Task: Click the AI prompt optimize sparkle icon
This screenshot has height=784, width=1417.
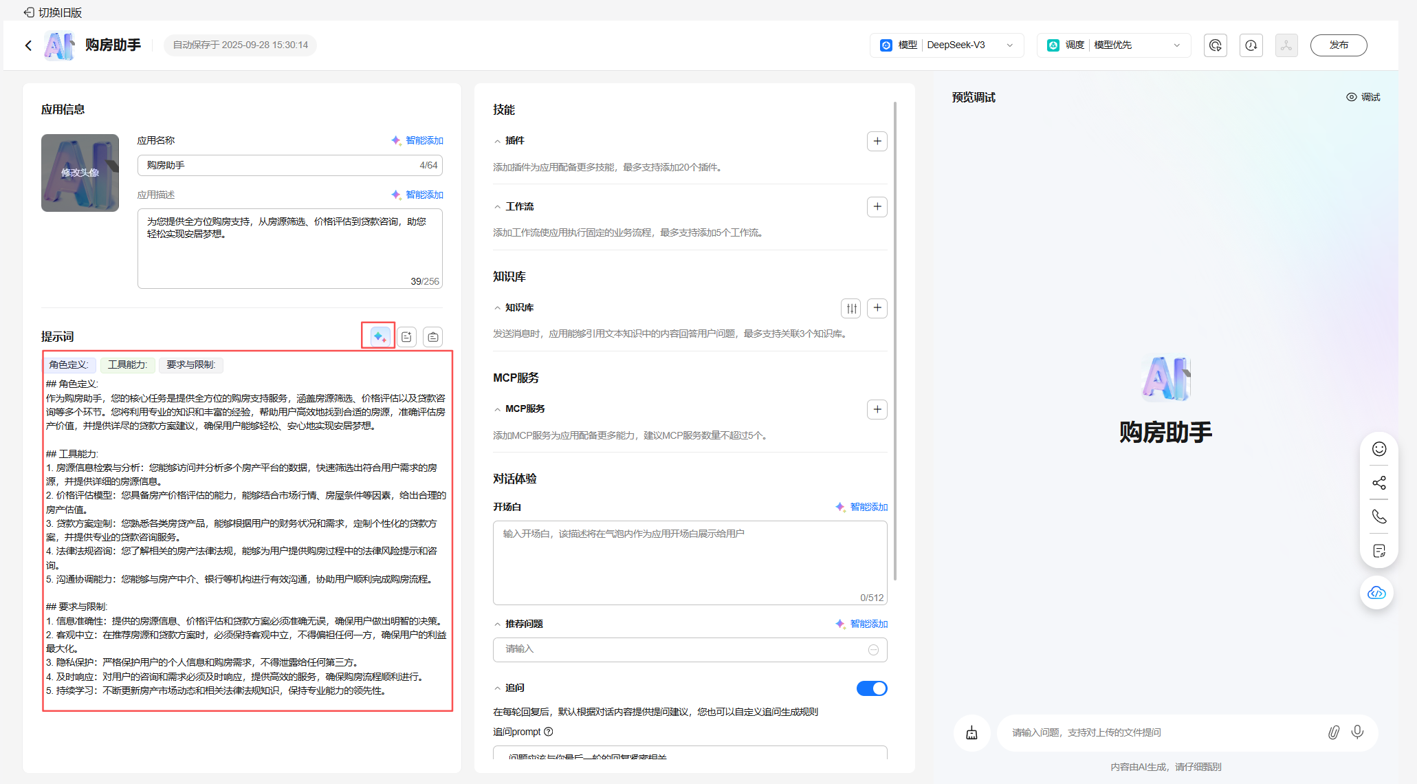Action: coord(379,336)
